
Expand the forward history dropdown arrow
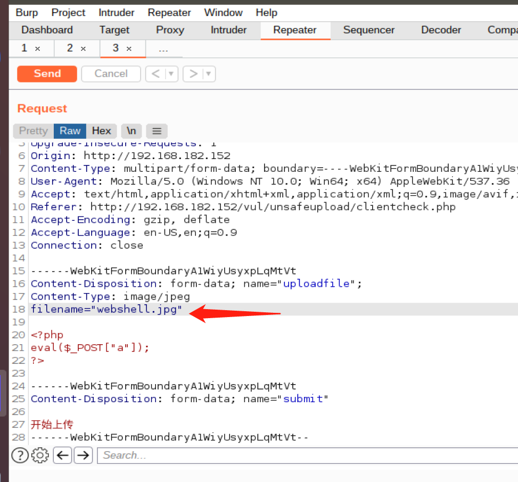point(209,73)
